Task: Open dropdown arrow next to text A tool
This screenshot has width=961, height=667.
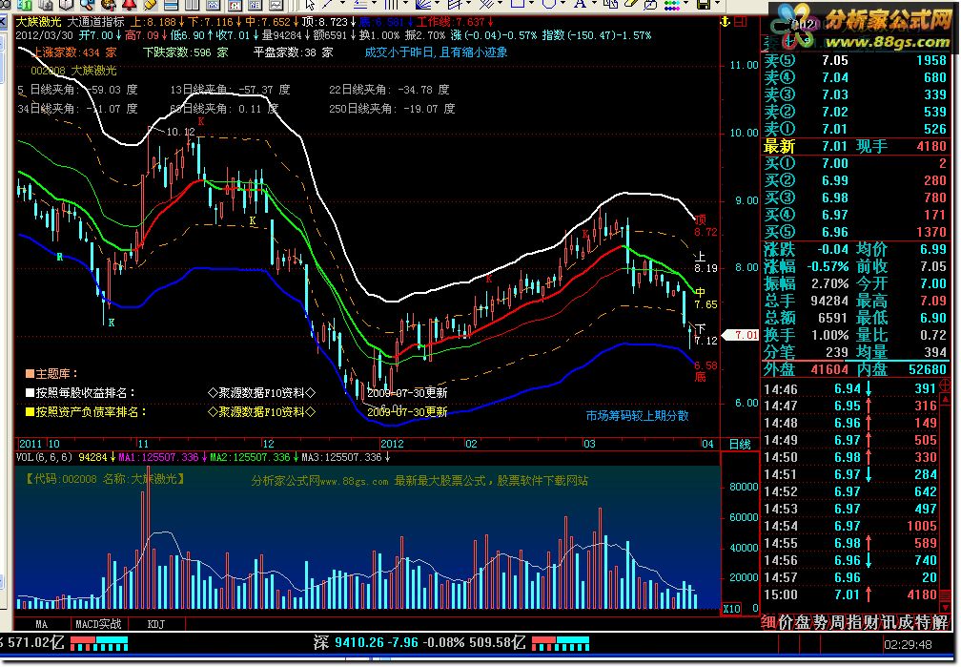Action: (595, 3)
